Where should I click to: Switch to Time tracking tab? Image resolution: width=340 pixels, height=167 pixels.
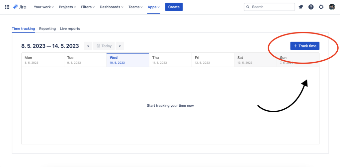point(24,28)
